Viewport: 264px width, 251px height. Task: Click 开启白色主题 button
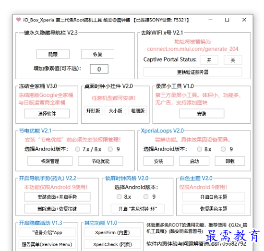click(x=214, y=197)
